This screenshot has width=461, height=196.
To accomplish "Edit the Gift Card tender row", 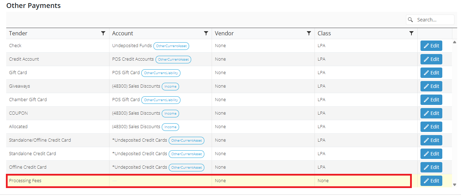I will pyautogui.click(x=431, y=73).
